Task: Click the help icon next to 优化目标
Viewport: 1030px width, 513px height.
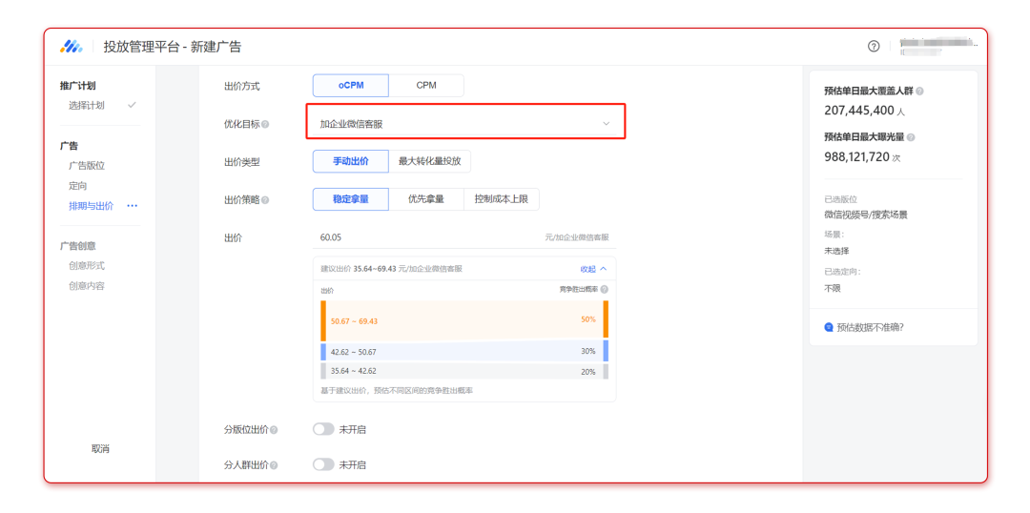Action: point(265,124)
